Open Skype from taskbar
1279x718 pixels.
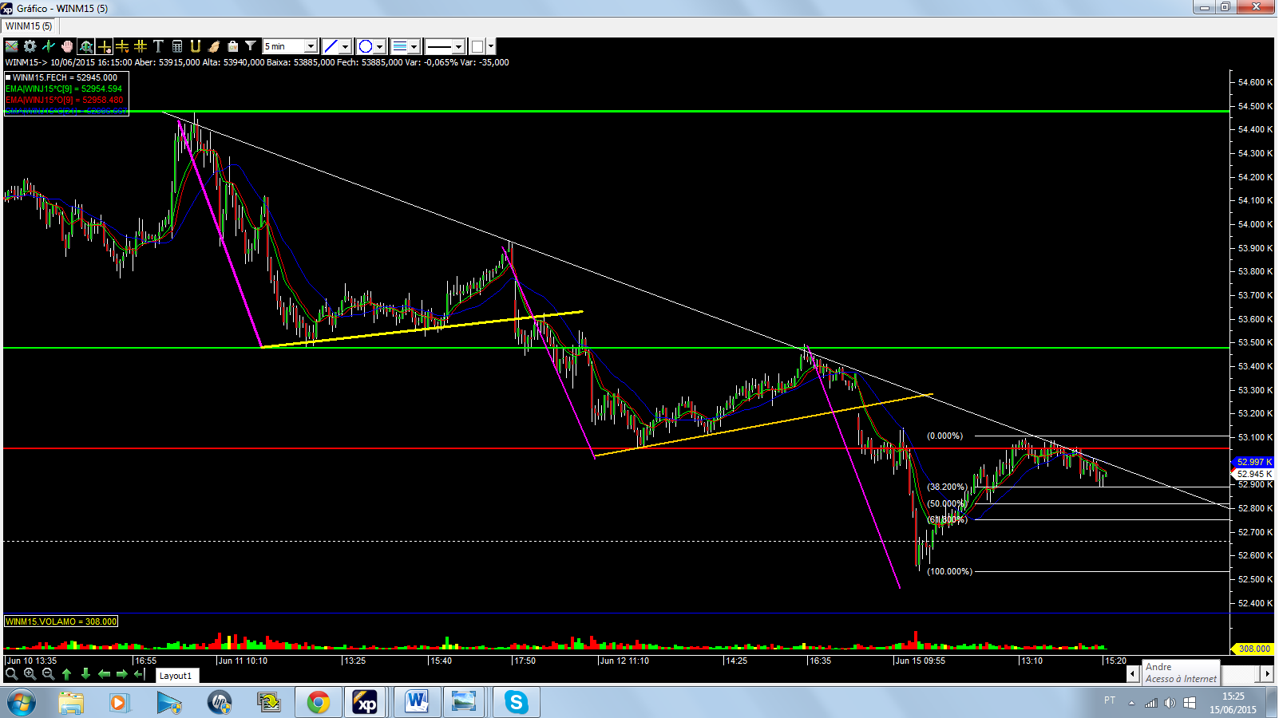pos(516,703)
